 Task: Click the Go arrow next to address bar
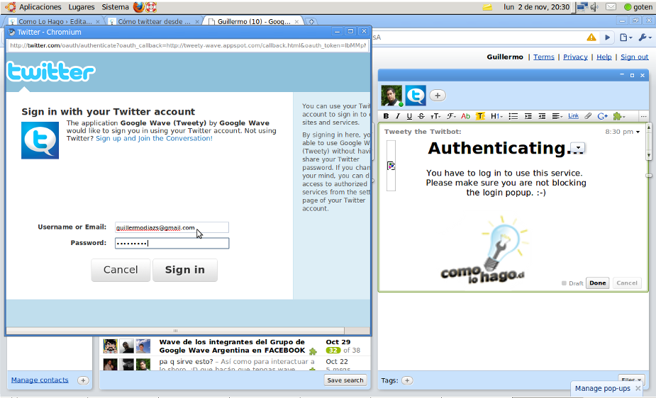point(608,37)
